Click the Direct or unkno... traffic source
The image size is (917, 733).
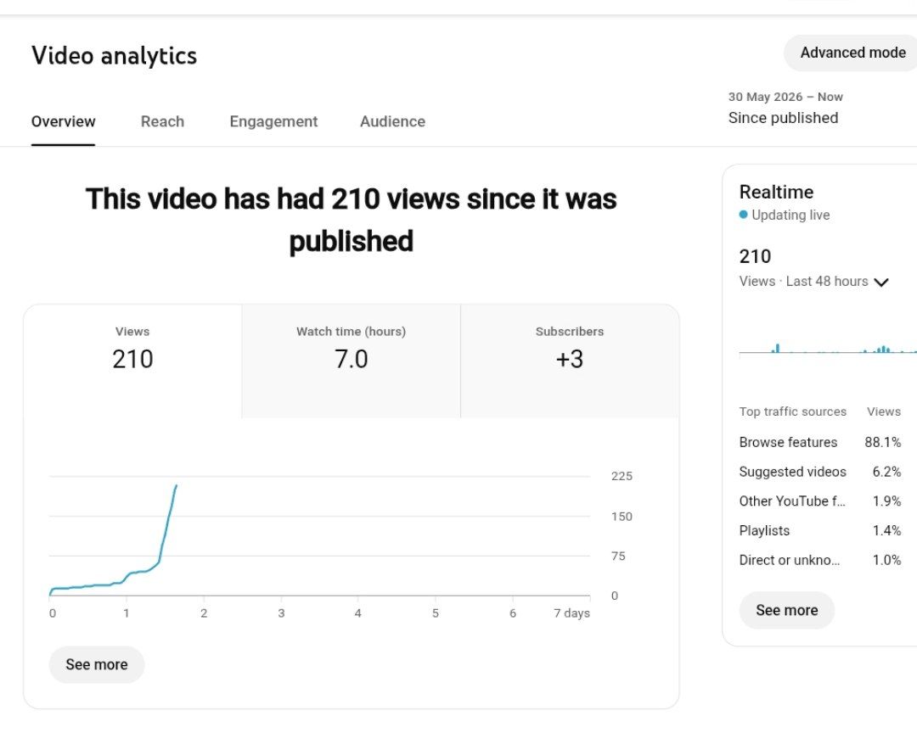coord(790,560)
